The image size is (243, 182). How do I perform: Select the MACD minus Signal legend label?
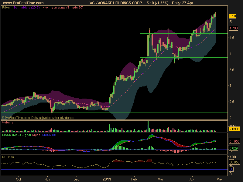(17, 135)
